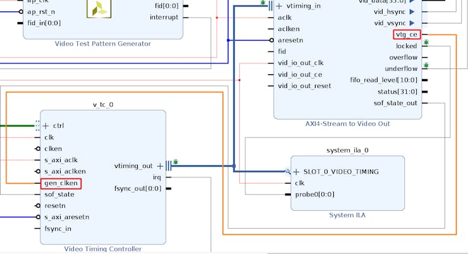Expand the ctrl interface on v_tc_0

pos(46,126)
